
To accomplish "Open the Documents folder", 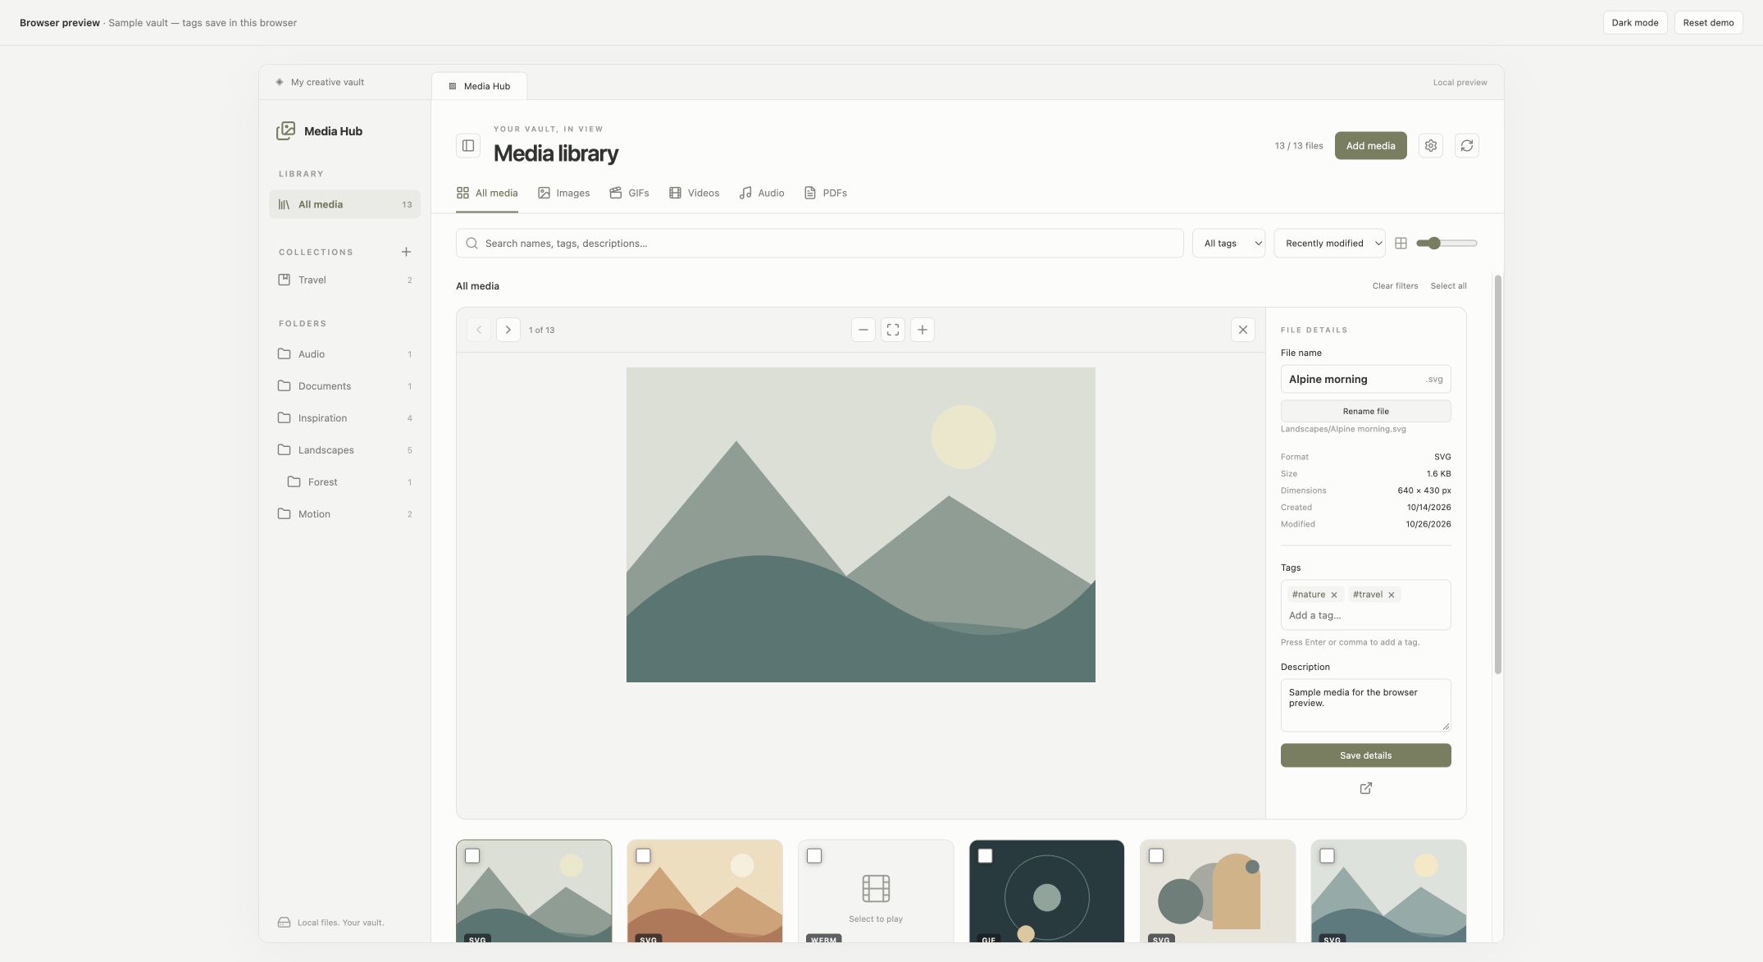I will tap(344, 386).
